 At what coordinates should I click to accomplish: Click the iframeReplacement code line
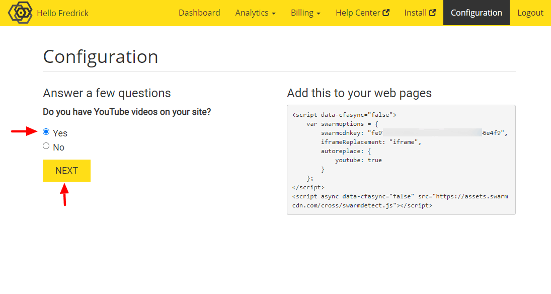[371, 142]
